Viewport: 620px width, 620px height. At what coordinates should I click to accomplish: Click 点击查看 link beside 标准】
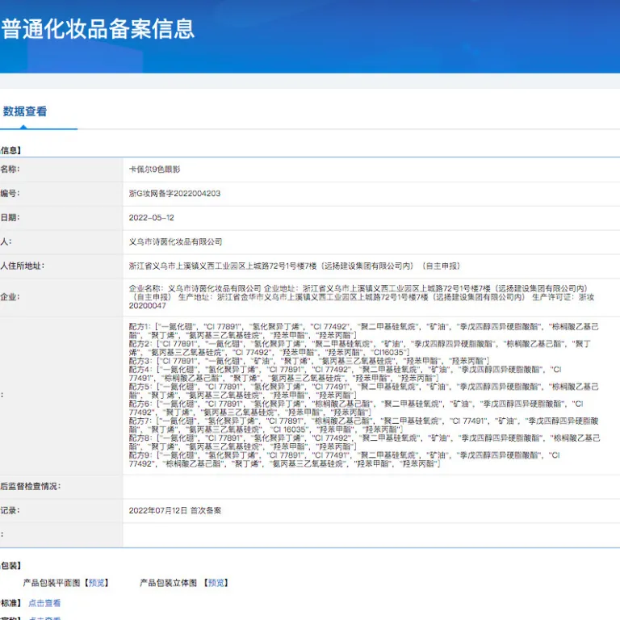tap(44, 603)
